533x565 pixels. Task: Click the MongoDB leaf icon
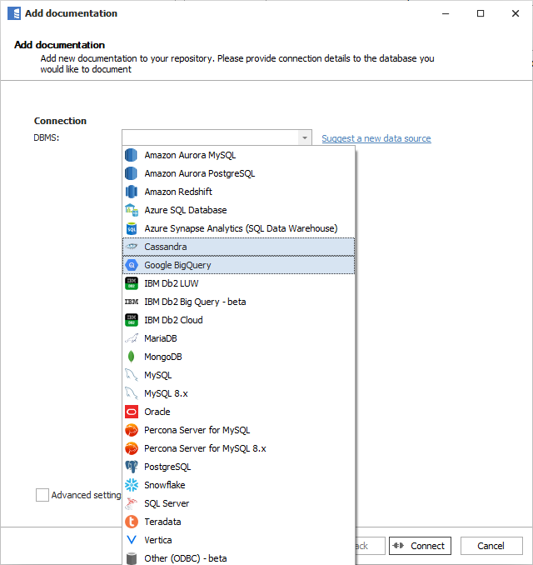click(x=131, y=357)
